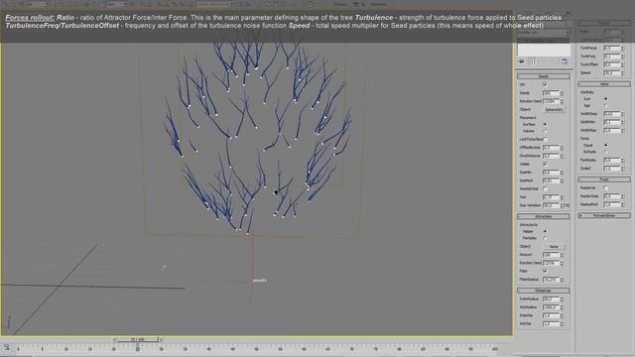Image resolution: width=635 pixels, height=357 pixels.
Task: Expand the collapsed rollout at the column bottom
Action: pyautogui.click(x=604, y=216)
